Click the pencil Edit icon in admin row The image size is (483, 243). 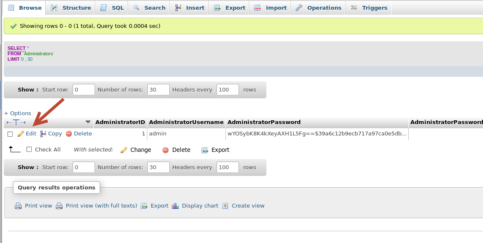coord(21,134)
